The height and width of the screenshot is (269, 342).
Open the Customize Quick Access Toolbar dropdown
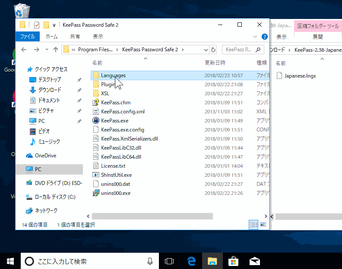pyautogui.click(x=54, y=25)
